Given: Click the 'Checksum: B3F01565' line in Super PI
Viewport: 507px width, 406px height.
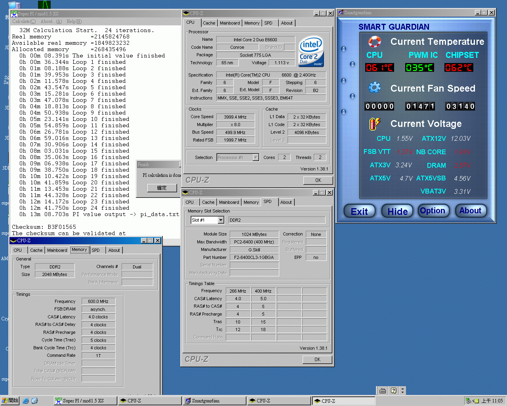Looking at the screenshot, I should coord(44,227).
